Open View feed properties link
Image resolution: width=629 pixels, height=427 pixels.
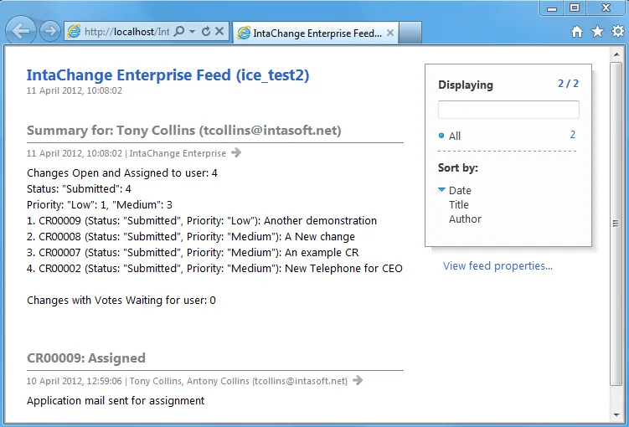498,265
